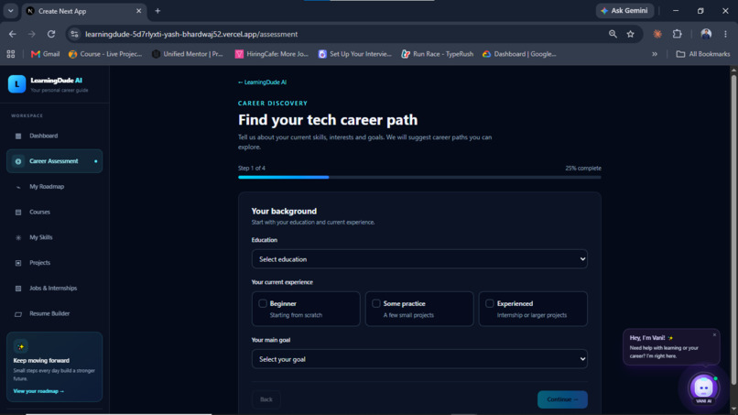The image size is (738, 415).
Task: Open My Skills in the sidebar
Action: pos(54,237)
